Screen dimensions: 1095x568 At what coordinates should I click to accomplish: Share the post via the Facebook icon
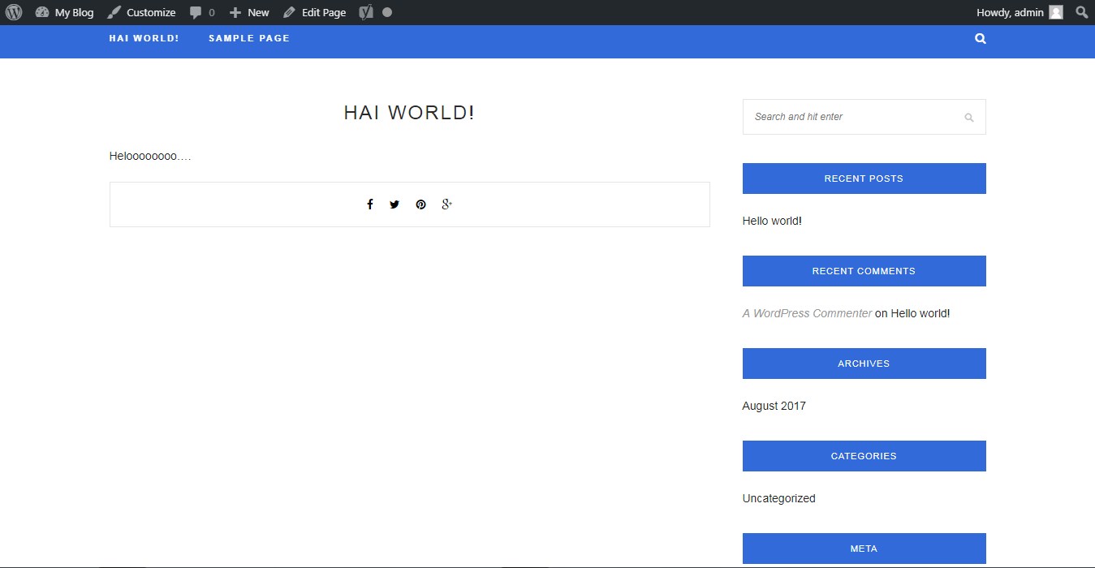tap(370, 204)
